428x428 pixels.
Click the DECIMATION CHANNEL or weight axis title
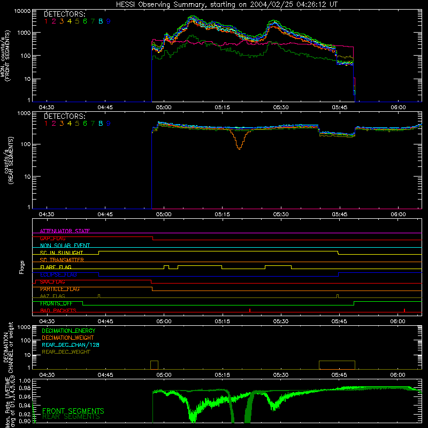tap(8, 347)
